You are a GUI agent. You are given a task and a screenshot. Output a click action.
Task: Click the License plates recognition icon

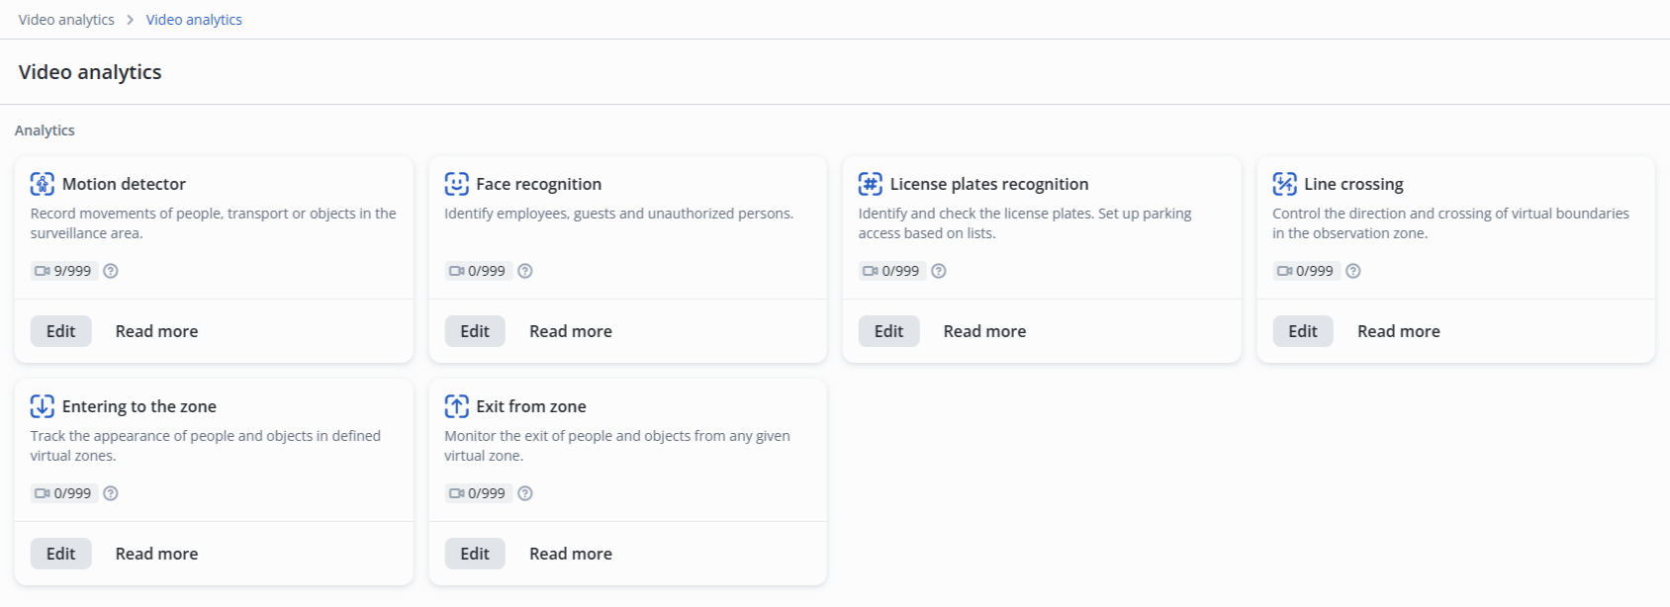pos(870,184)
